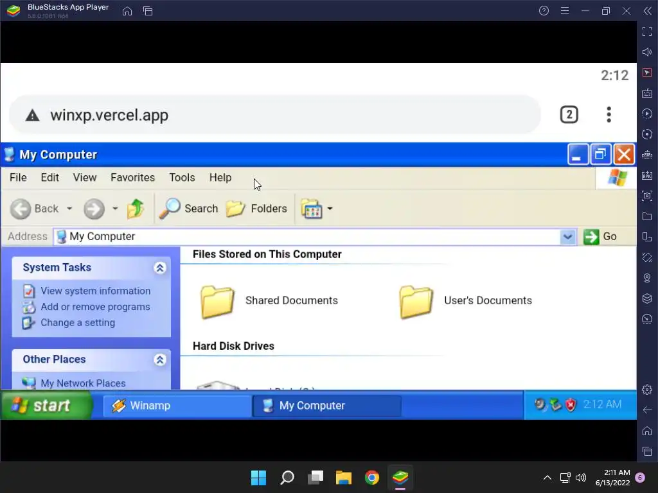The width and height of the screenshot is (658, 493).
Task: Select the User's Documents folder
Action: tap(466, 300)
